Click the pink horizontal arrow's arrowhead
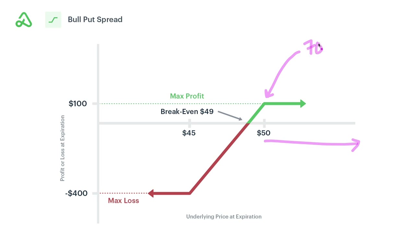The height and width of the screenshot is (233, 415). click(356, 144)
